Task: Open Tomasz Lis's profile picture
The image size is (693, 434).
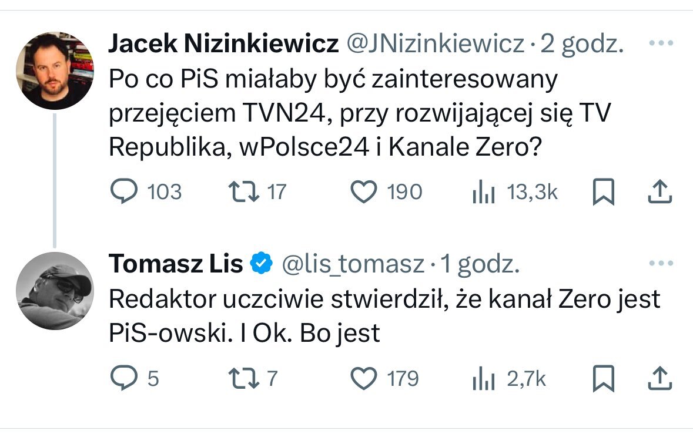Action: (54, 291)
